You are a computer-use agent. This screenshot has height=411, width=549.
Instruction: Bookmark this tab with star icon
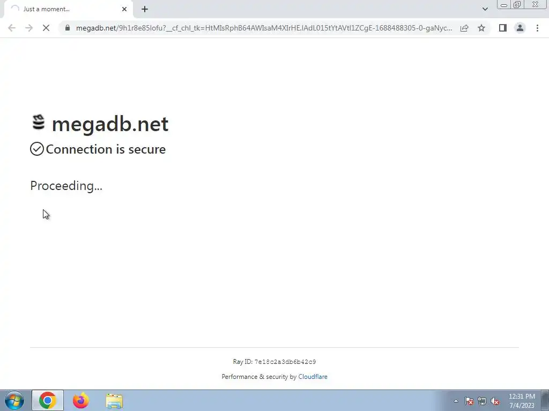[x=481, y=28]
